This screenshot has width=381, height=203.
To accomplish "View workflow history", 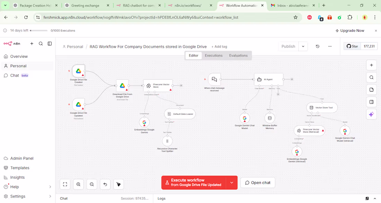I will (x=317, y=46).
